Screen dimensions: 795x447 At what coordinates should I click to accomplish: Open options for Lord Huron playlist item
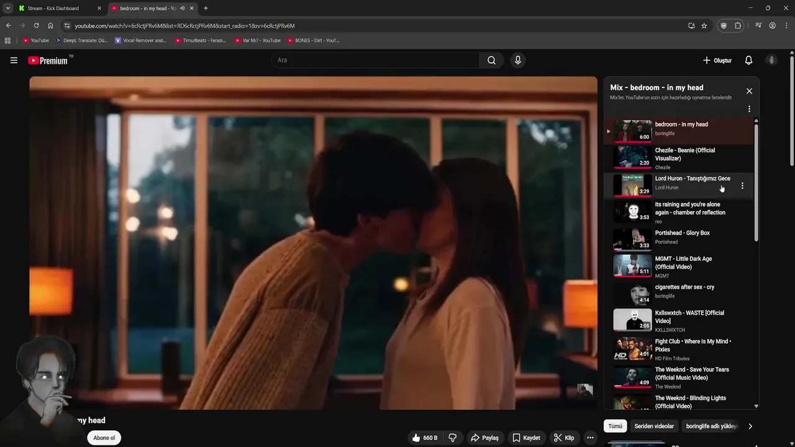point(742,186)
